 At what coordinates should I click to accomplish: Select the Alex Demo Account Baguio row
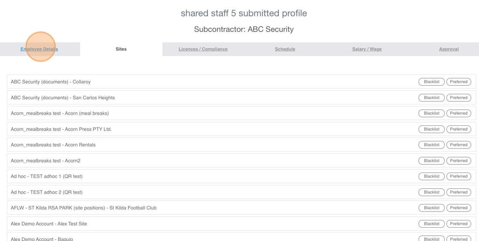coord(241,237)
